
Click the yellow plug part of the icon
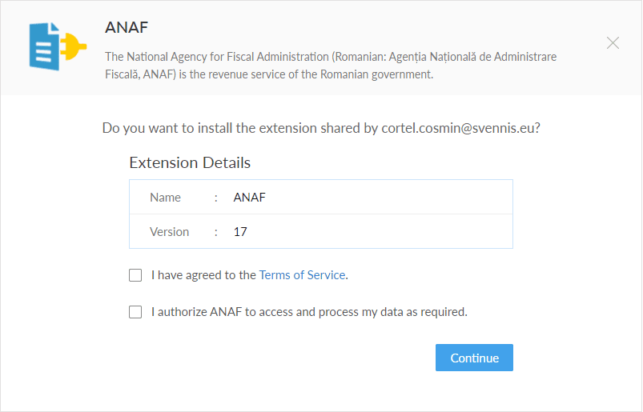point(74,46)
